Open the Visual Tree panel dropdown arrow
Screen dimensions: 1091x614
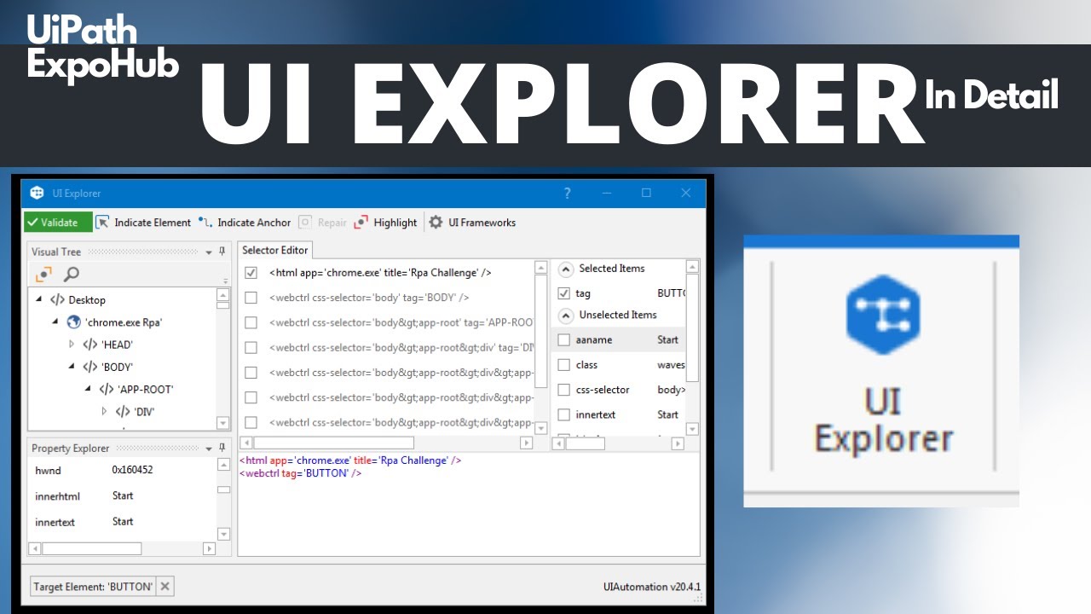(x=210, y=252)
